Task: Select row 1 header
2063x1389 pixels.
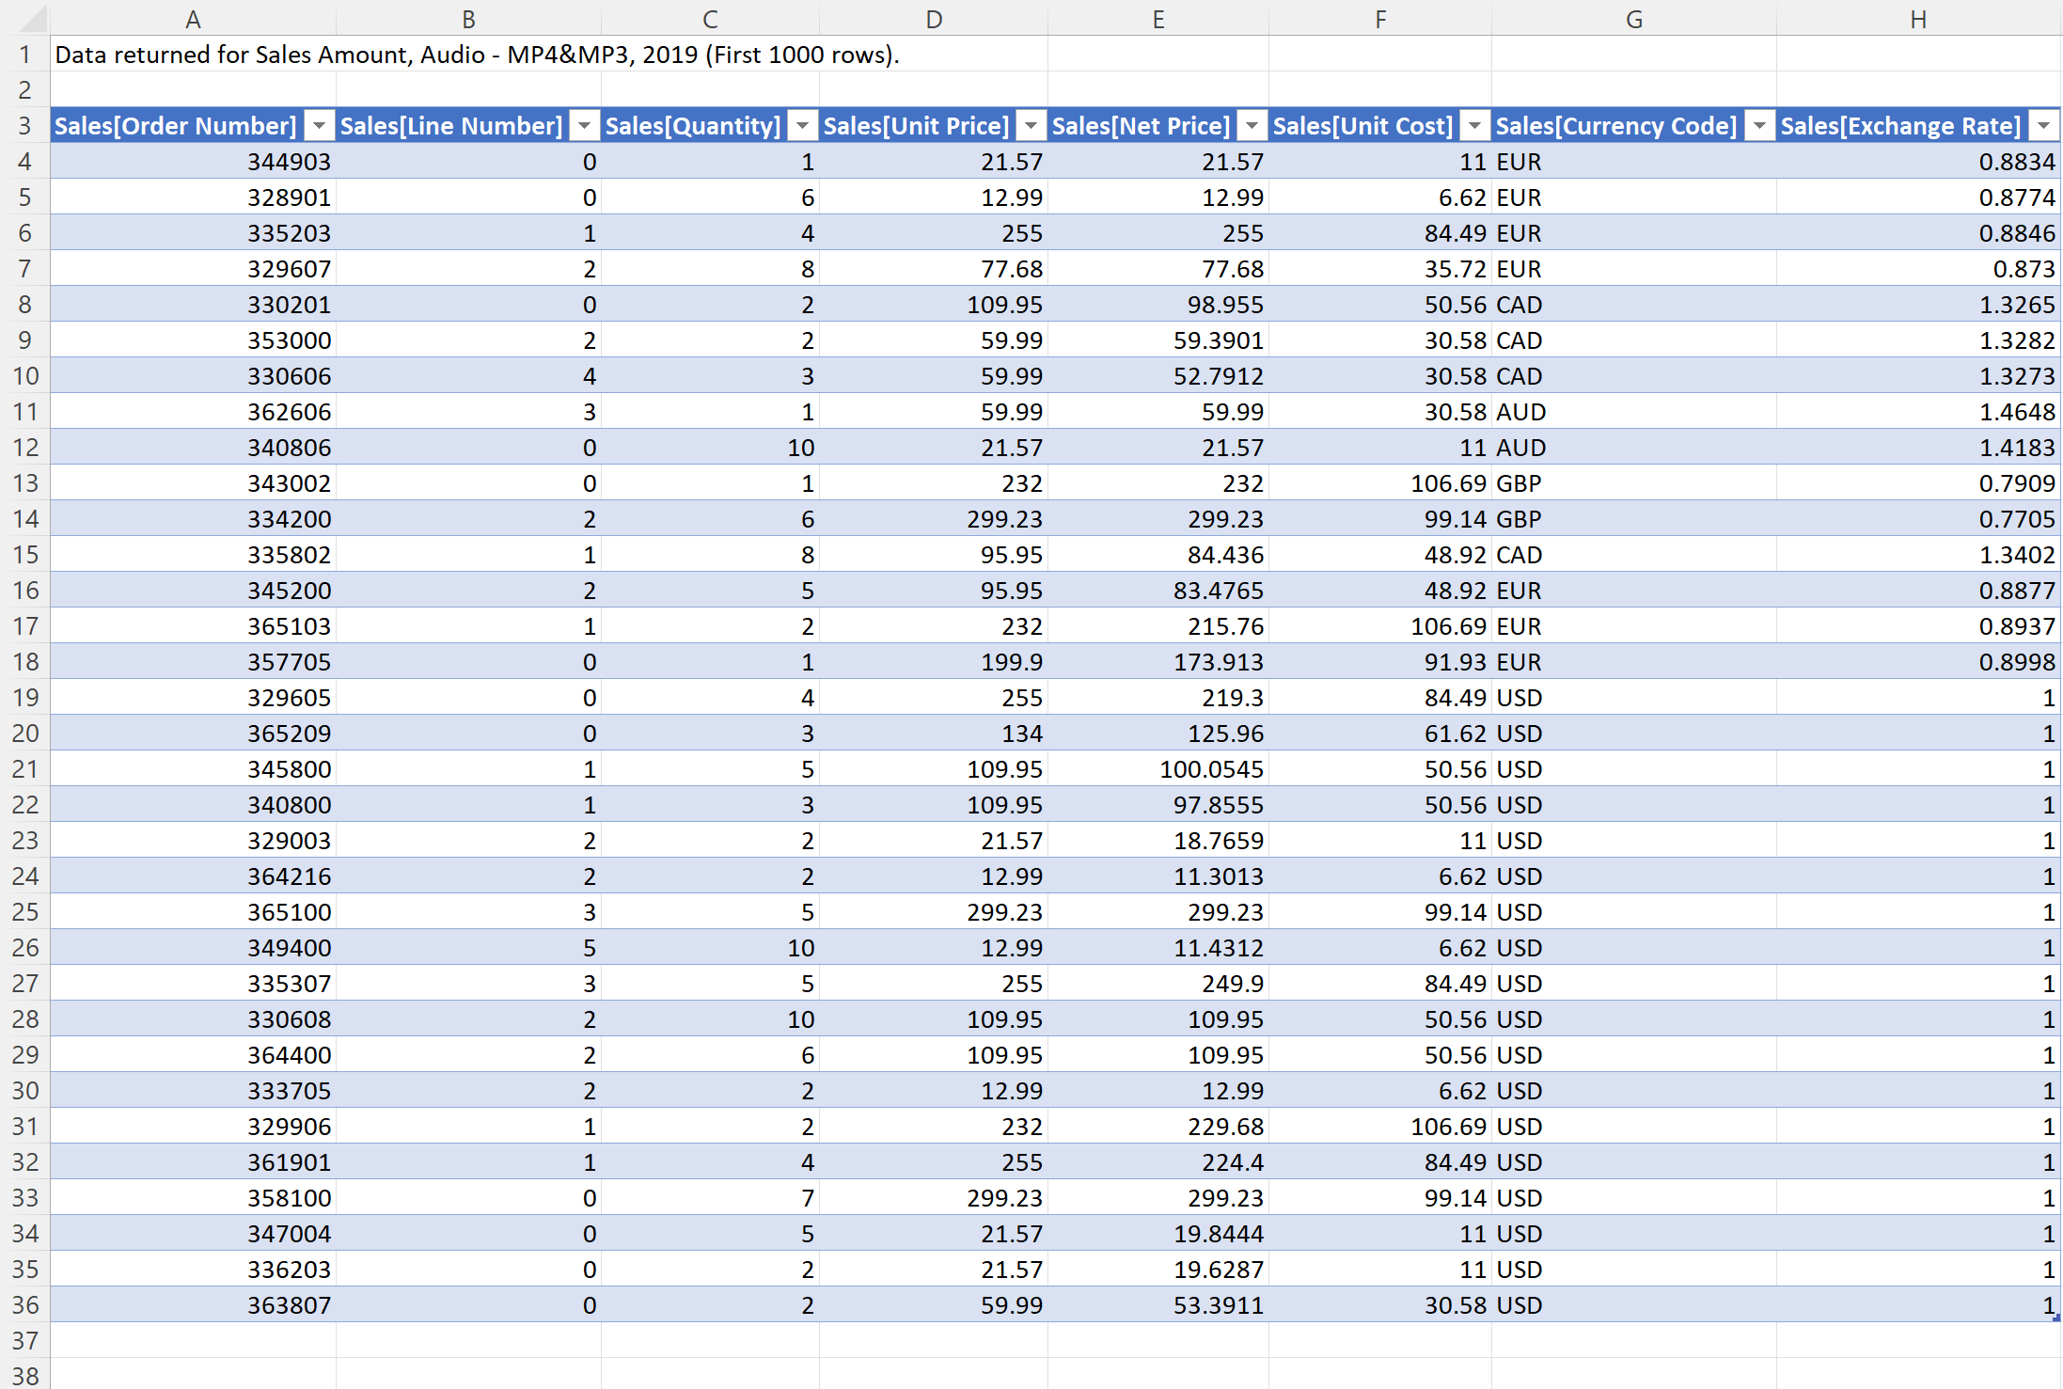Action: click(24, 55)
